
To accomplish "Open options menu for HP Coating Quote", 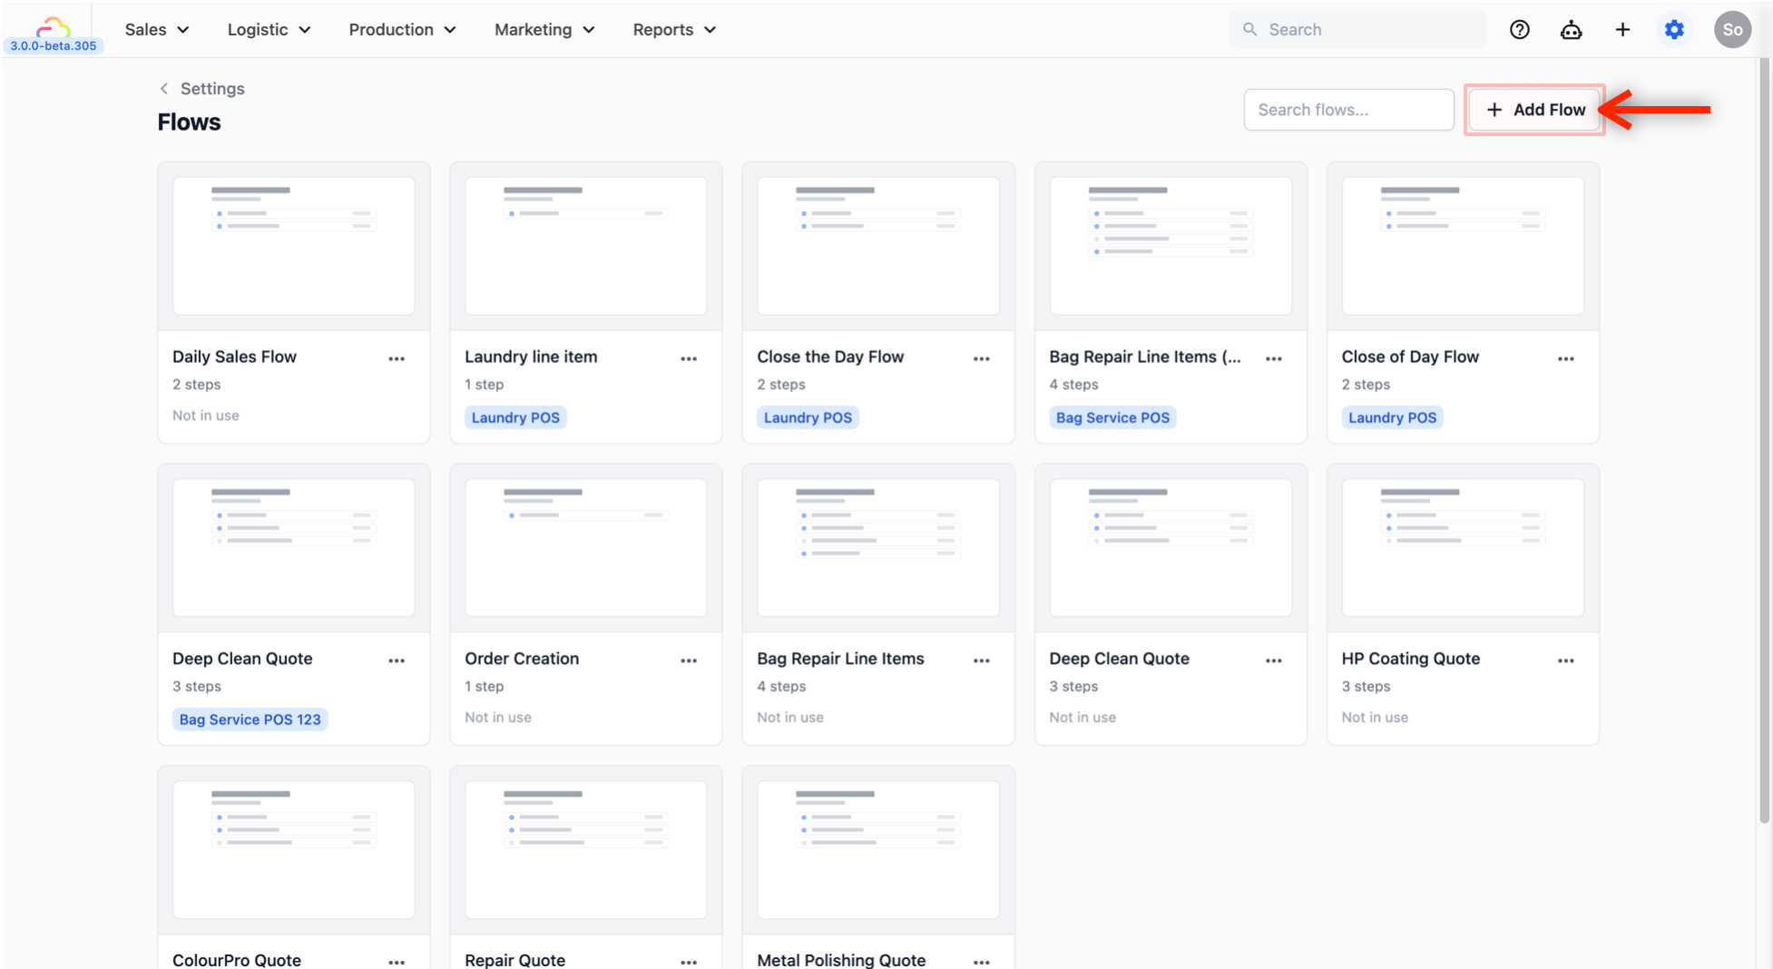I will pyautogui.click(x=1566, y=661).
